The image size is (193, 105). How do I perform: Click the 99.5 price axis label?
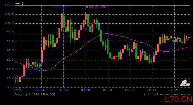(10, 32)
